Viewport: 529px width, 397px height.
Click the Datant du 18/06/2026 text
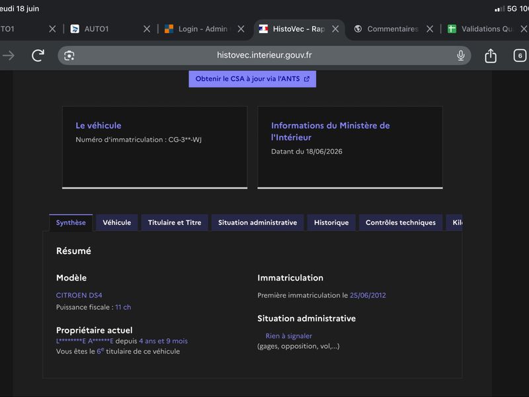click(307, 152)
